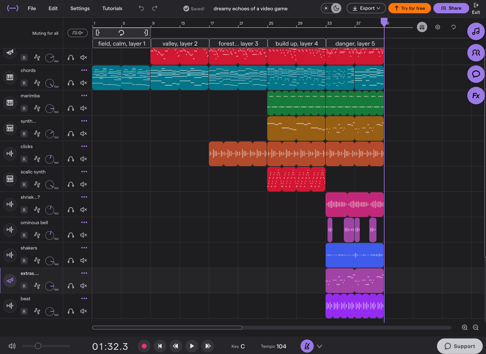
Task: Arm recording on the beat track
Action: click(x=24, y=312)
